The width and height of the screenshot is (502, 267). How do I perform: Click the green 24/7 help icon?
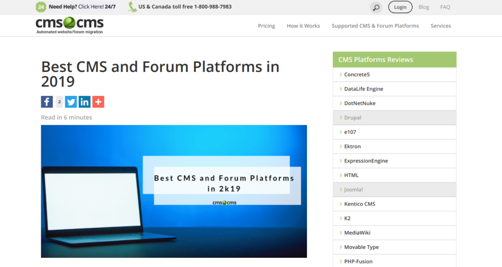[x=41, y=7]
